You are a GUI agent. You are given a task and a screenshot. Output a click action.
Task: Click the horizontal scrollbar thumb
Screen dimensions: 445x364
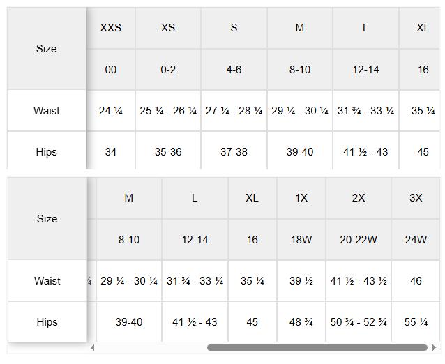pos(317,347)
